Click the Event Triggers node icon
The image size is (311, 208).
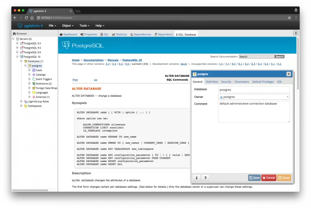pos(34,79)
